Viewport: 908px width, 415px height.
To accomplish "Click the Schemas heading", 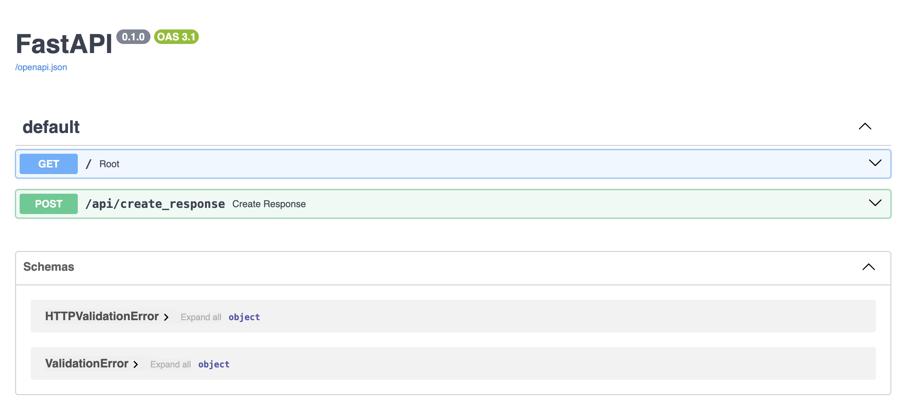I will pyautogui.click(x=49, y=267).
